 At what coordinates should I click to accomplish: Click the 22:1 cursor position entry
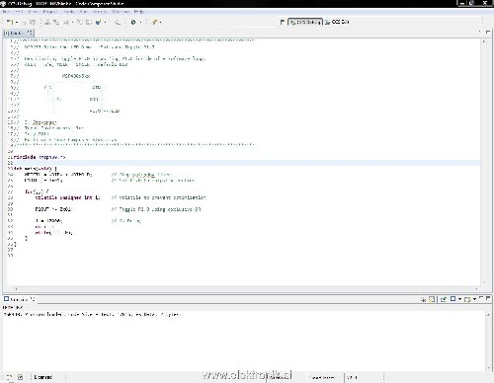click(x=352, y=377)
